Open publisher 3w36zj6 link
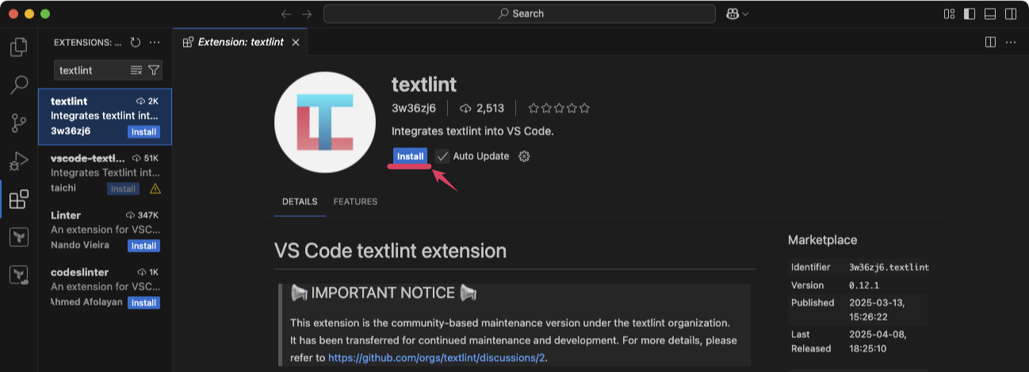Viewport: 1029px width, 372px height. pos(414,108)
